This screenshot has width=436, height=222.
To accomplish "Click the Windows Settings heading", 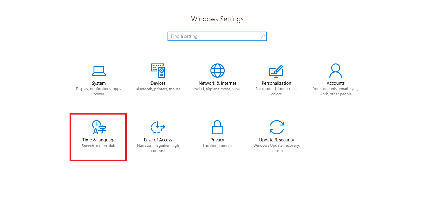I will [217, 19].
